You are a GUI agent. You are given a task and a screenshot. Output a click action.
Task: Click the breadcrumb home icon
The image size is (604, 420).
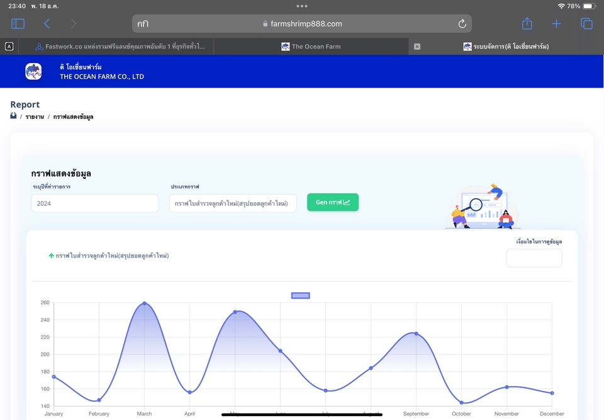pos(13,116)
